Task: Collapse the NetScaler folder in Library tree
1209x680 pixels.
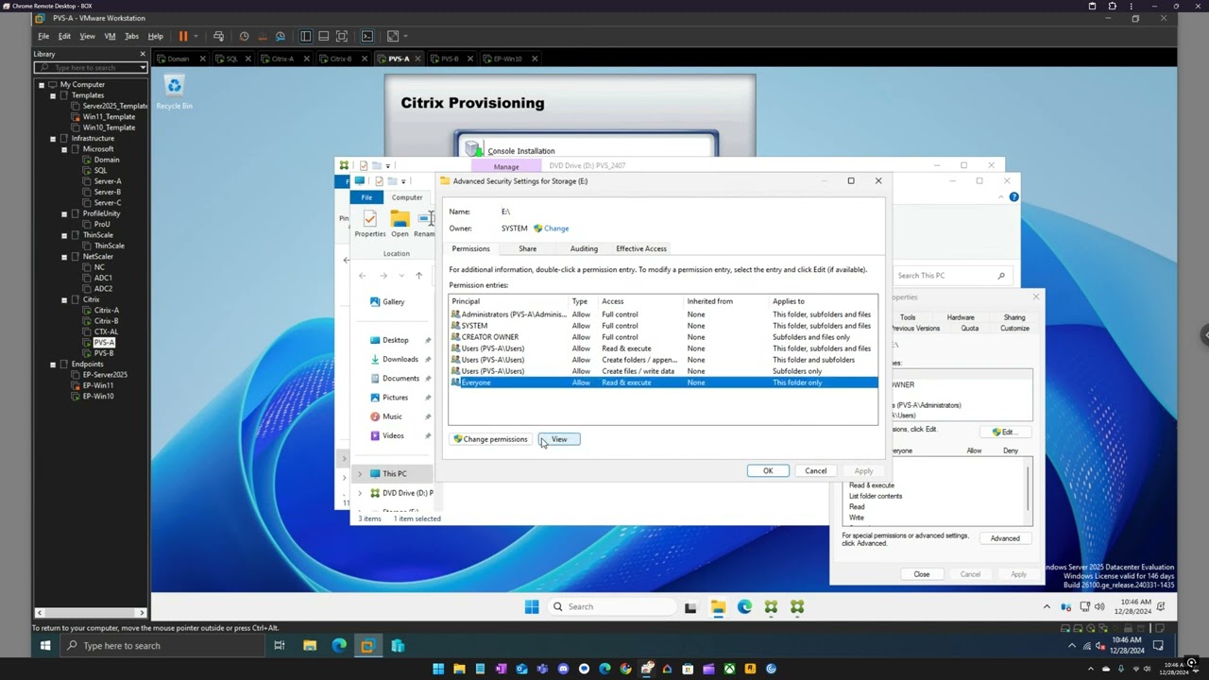Action: (x=64, y=257)
